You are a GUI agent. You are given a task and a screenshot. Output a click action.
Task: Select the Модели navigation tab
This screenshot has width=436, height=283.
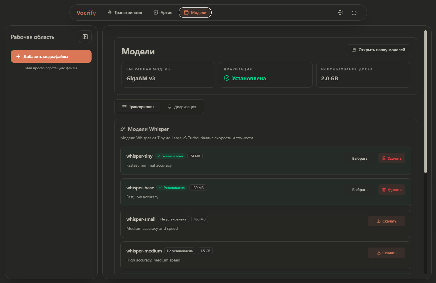coord(195,13)
